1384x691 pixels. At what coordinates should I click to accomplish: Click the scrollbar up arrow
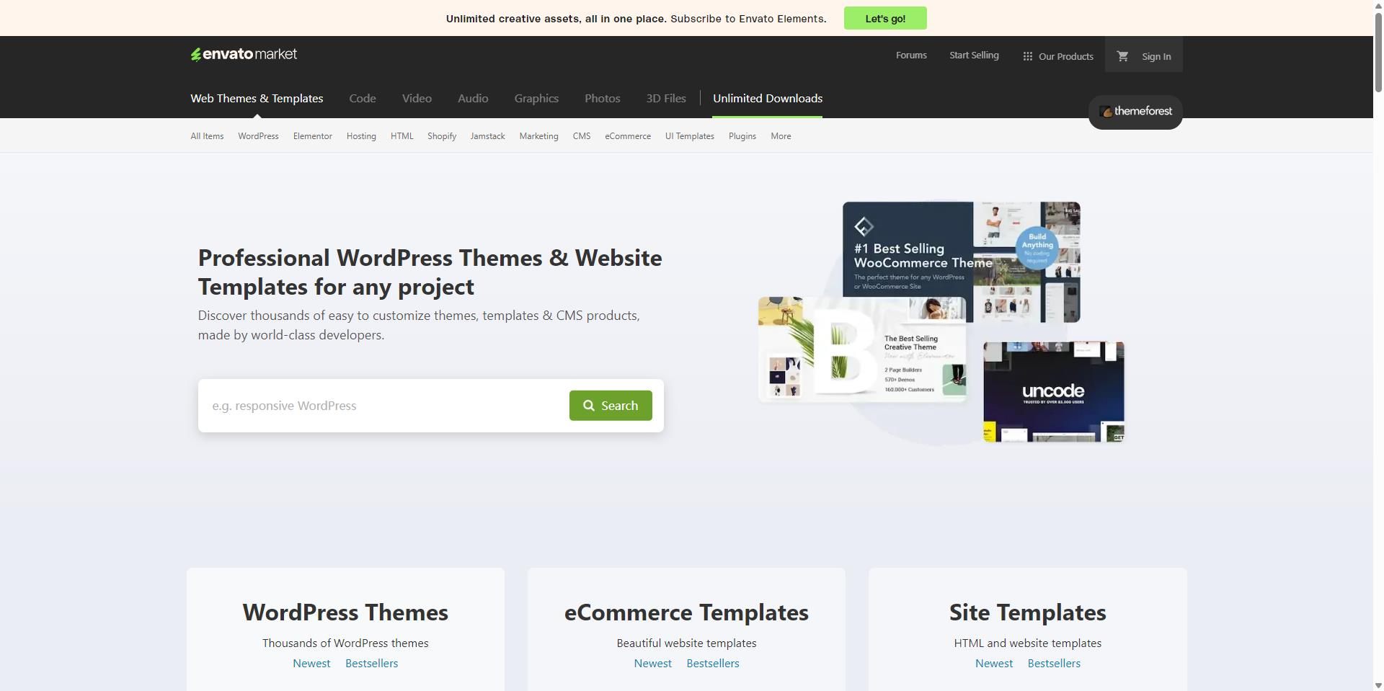[1378, 5]
